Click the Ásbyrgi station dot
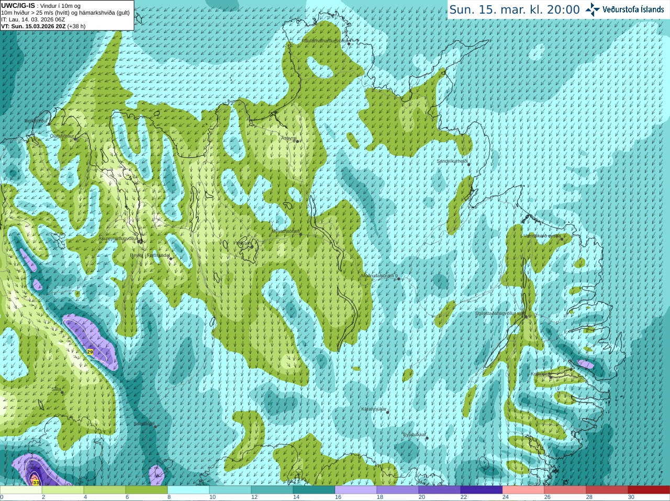Viewport: 670px width, 501px height. click(x=297, y=141)
